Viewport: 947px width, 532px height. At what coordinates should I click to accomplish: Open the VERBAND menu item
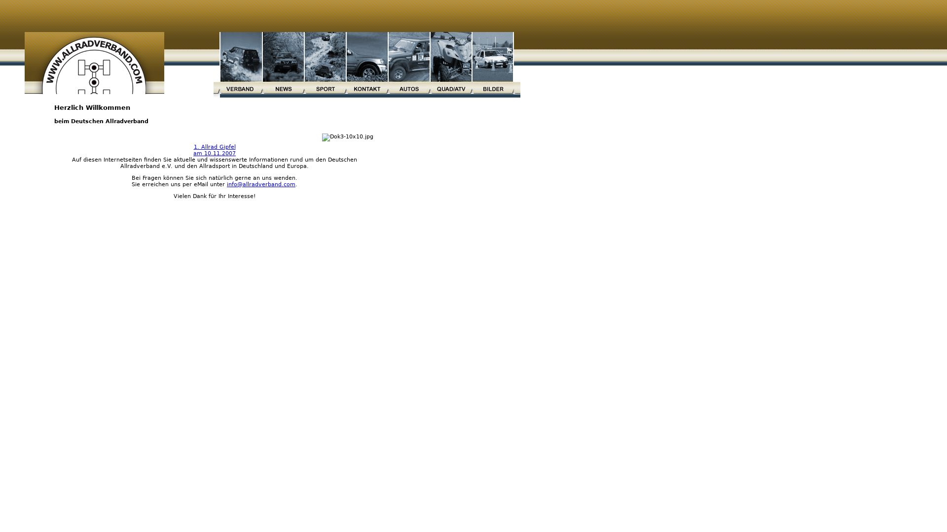240,89
